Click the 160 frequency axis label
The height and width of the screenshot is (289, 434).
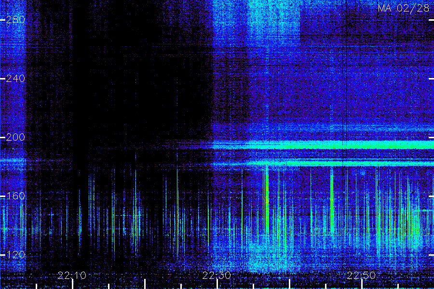point(15,196)
